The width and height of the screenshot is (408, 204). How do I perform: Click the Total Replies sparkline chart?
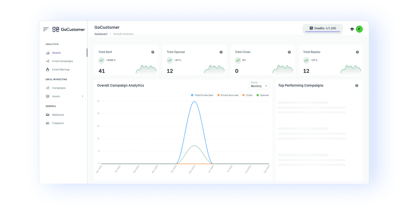(x=351, y=69)
